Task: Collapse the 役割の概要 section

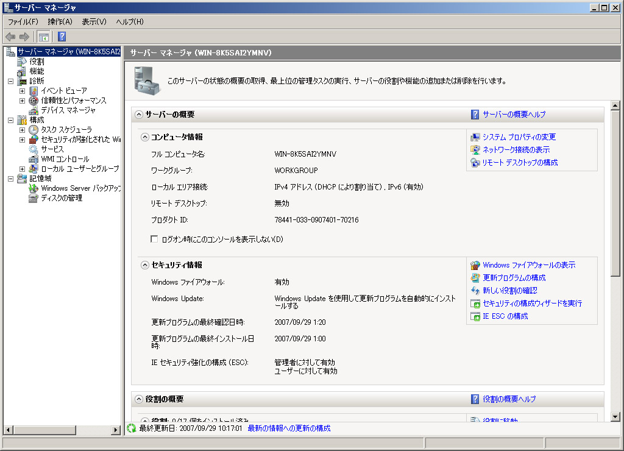Action: (139, 399)
